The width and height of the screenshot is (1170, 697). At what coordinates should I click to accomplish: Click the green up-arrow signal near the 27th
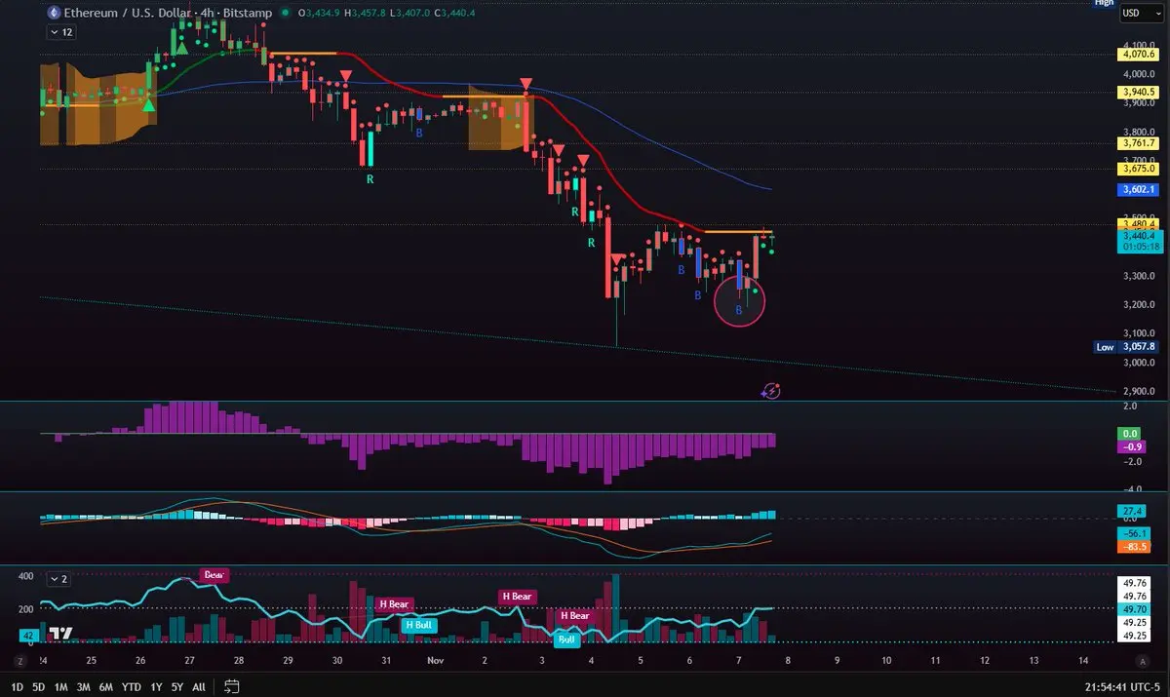[181, 47]
